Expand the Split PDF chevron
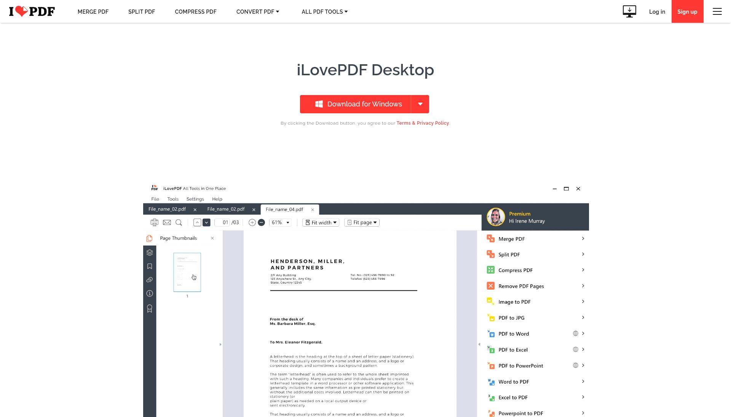The width and height of the screenshot is (731, 417). coord(583,254)
